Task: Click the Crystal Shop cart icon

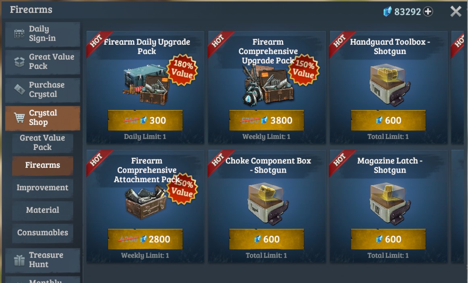Action: 19,118
